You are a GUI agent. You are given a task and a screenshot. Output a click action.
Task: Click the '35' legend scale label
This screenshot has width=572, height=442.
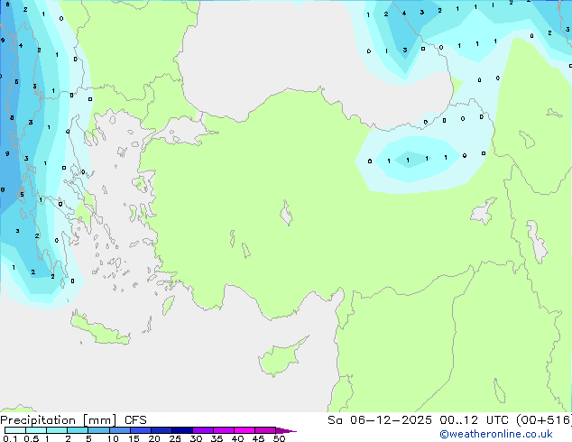tap(217, 438)
